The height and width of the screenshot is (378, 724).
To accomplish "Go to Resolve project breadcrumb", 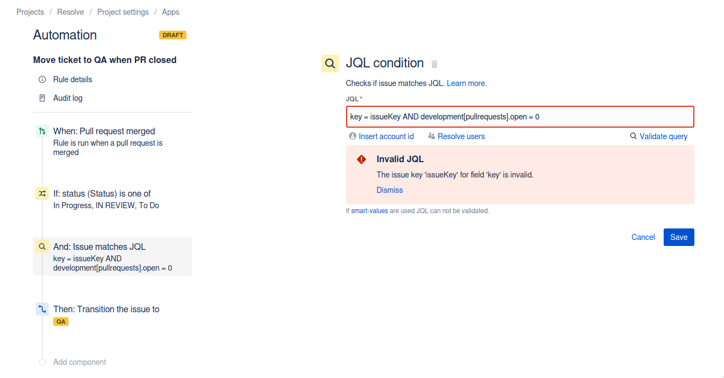I will [71, 12].
